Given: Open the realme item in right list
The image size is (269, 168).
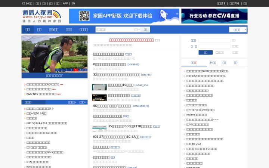Looking at the screenshot, I should [197, 115].
